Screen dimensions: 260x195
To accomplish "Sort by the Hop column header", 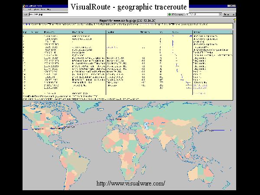I will click(25, 32).
